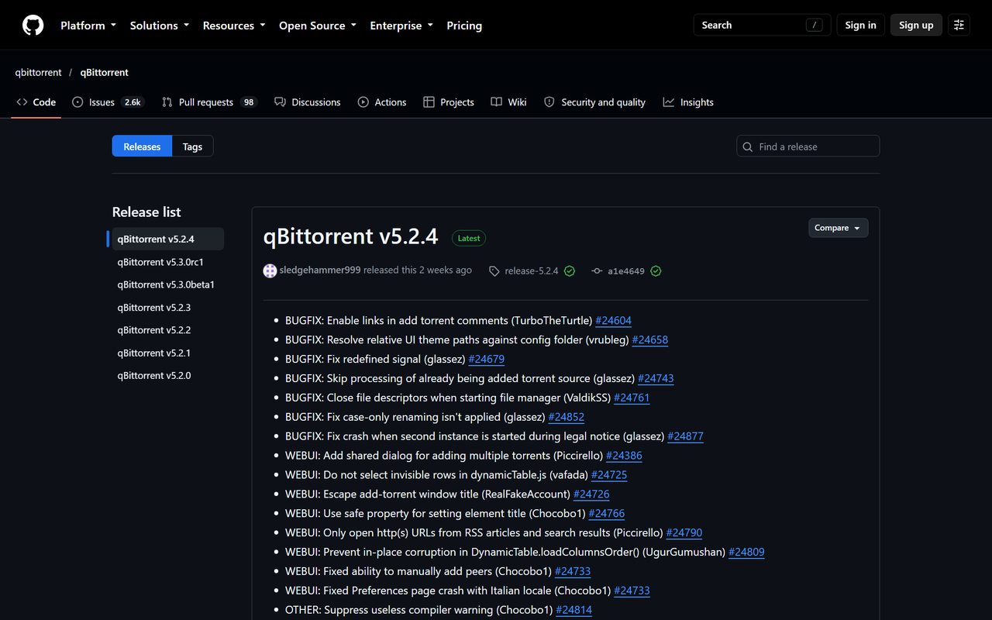
Task: Click the Insights graph icon
Action: click(x=669, y=102)
